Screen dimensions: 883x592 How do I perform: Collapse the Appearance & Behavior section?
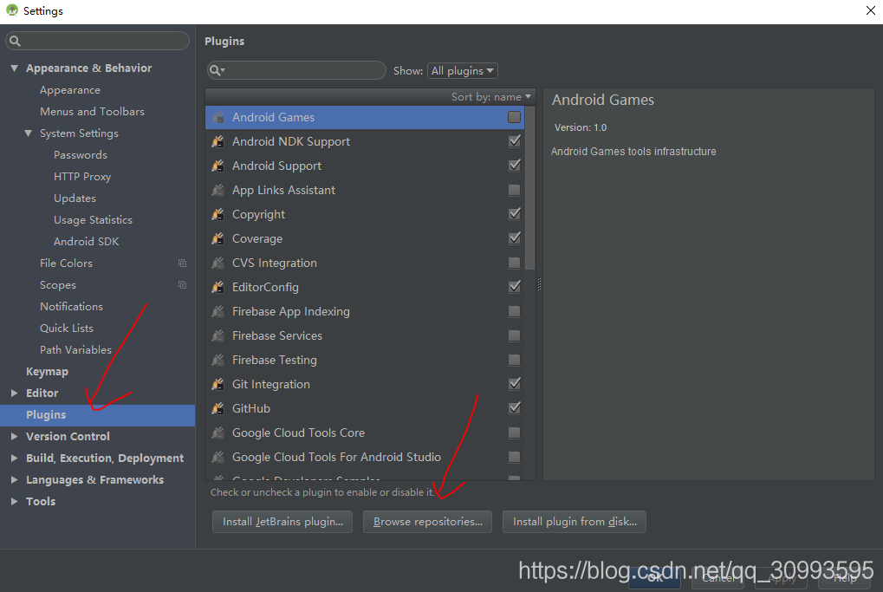[14, 68]
